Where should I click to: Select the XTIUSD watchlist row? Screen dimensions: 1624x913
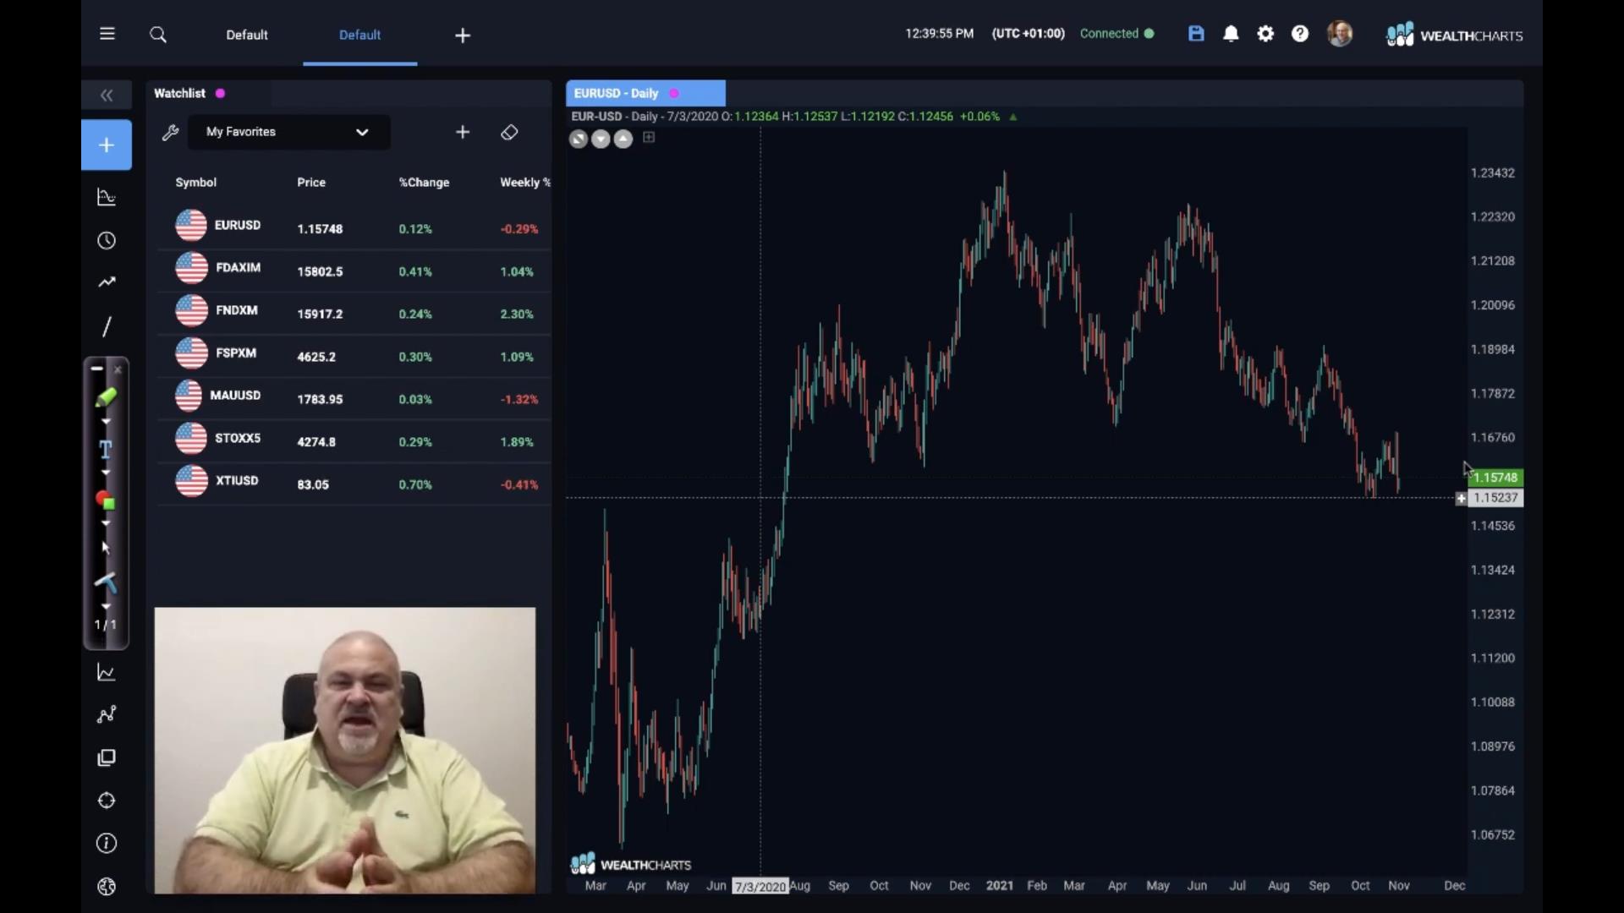click(x=354, y=484)
